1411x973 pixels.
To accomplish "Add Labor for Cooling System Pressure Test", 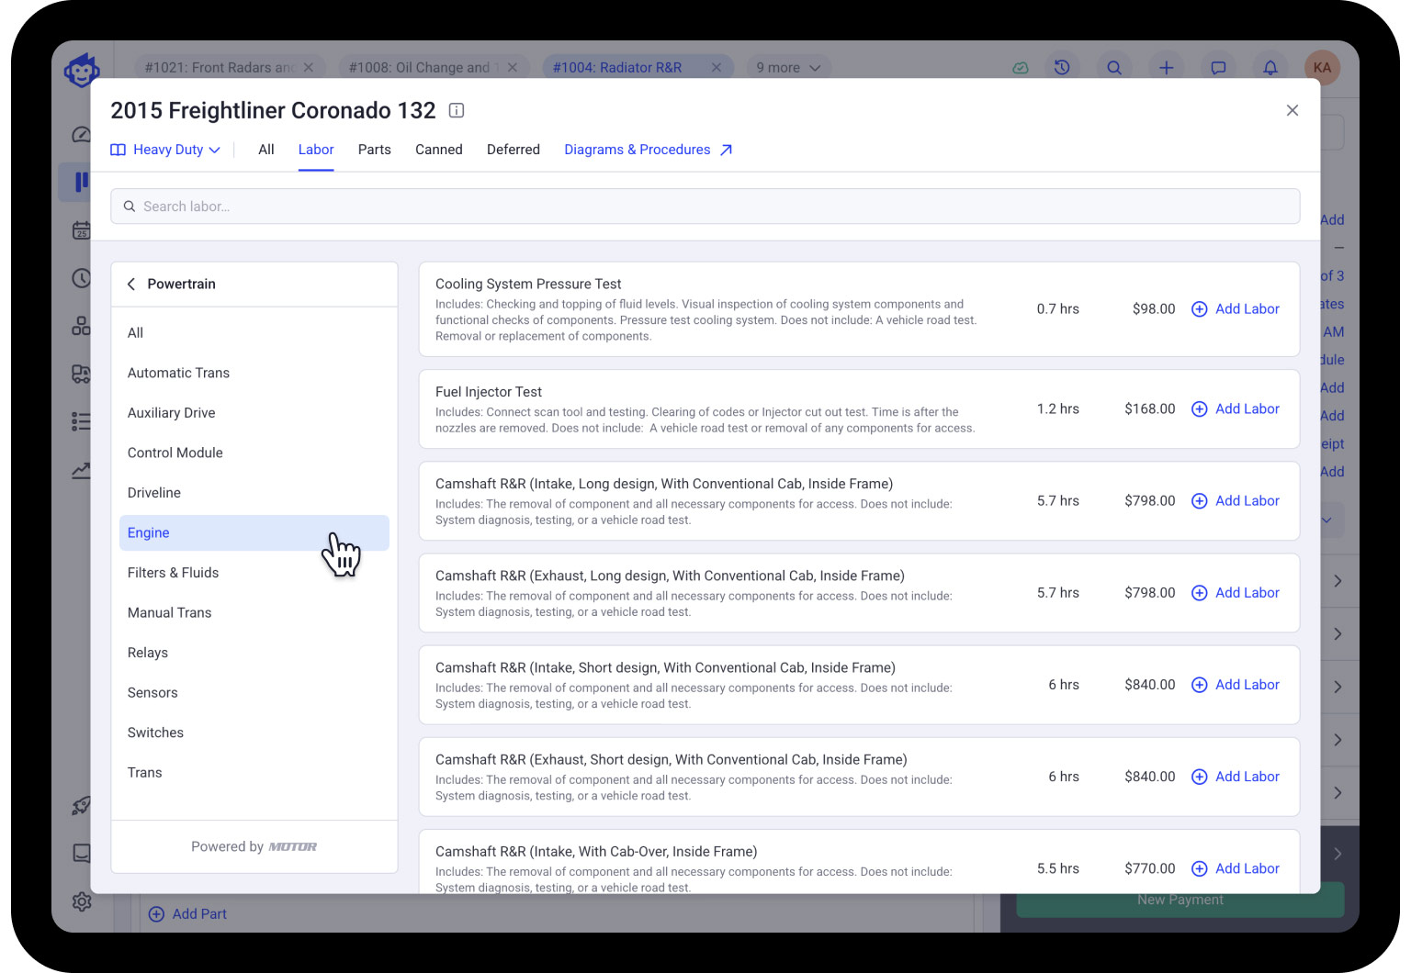I will click(1236, 309).
